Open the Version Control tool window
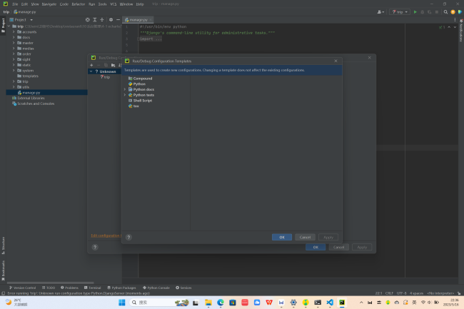The image size is (464, 309). (x=23, y=288)
